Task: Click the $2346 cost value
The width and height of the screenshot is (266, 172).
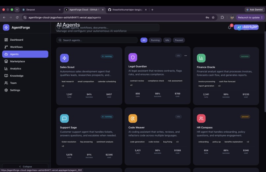Action: click(109, 155)
